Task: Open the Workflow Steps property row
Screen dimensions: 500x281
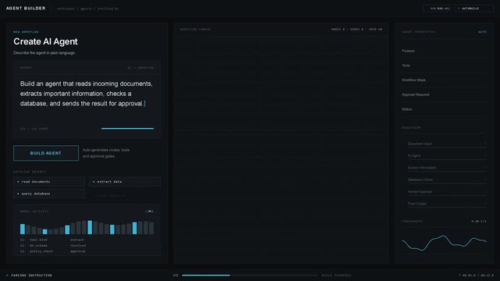Action: coord(444,80)
